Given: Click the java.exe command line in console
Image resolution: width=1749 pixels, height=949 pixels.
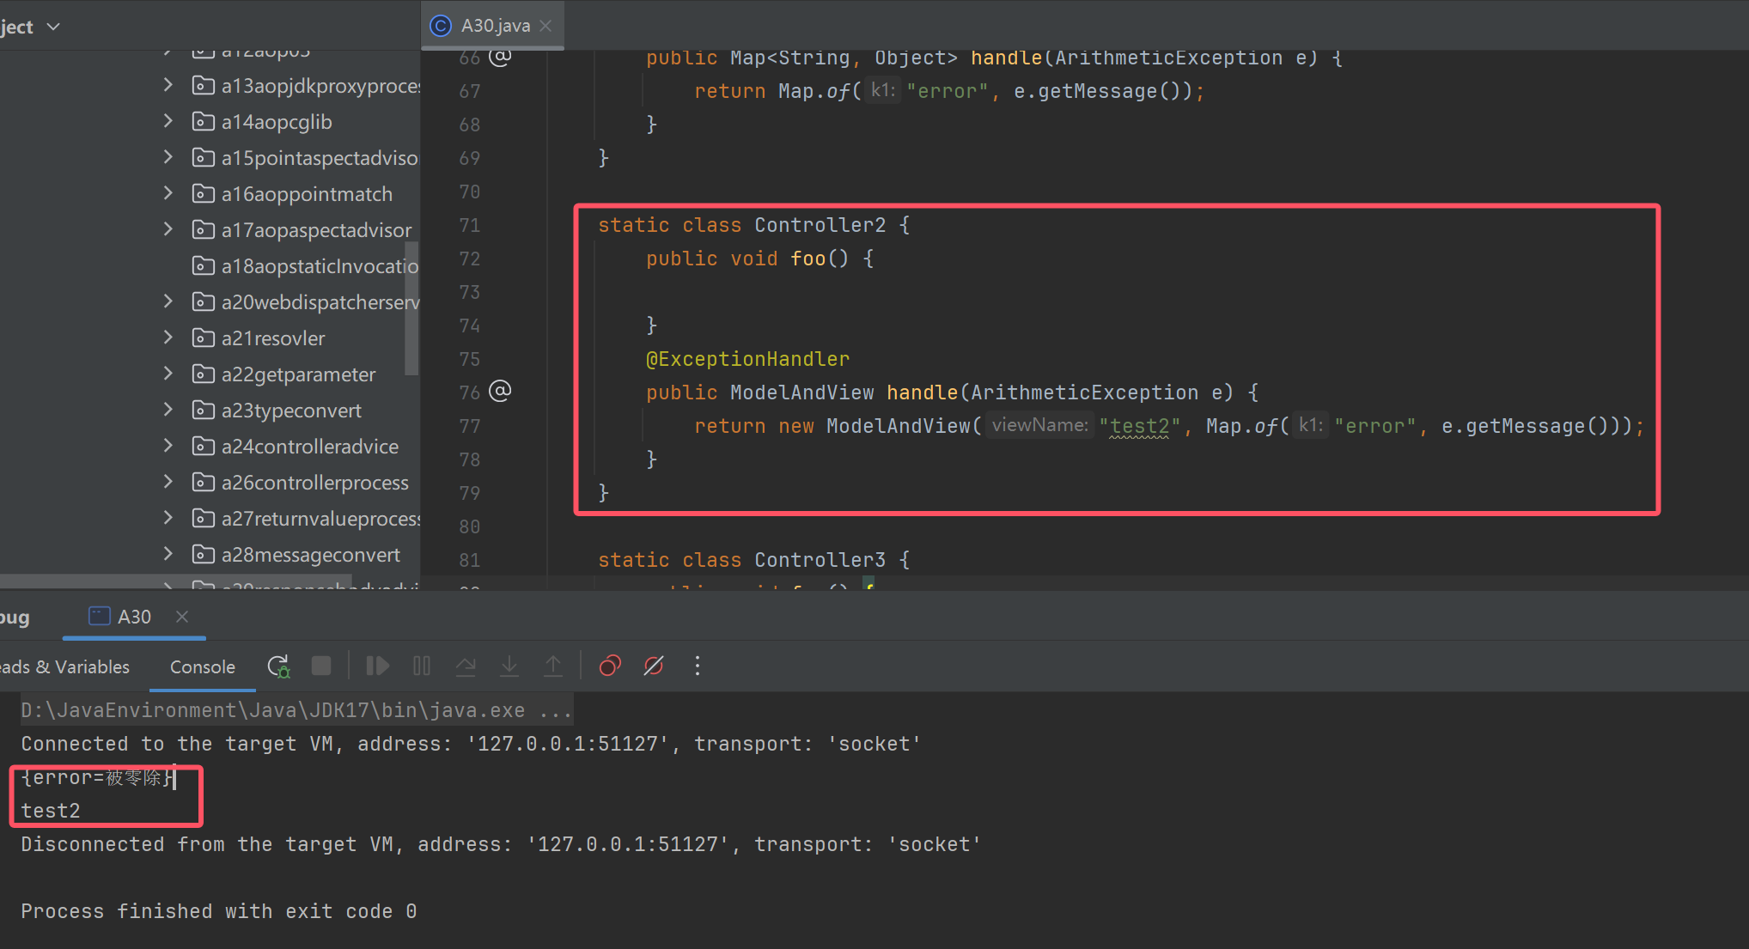Looking at the screenshot, I should coord(296,710).
